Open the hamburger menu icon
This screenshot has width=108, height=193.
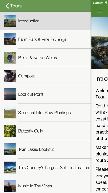pyautogui.click(x=99, y=11)
